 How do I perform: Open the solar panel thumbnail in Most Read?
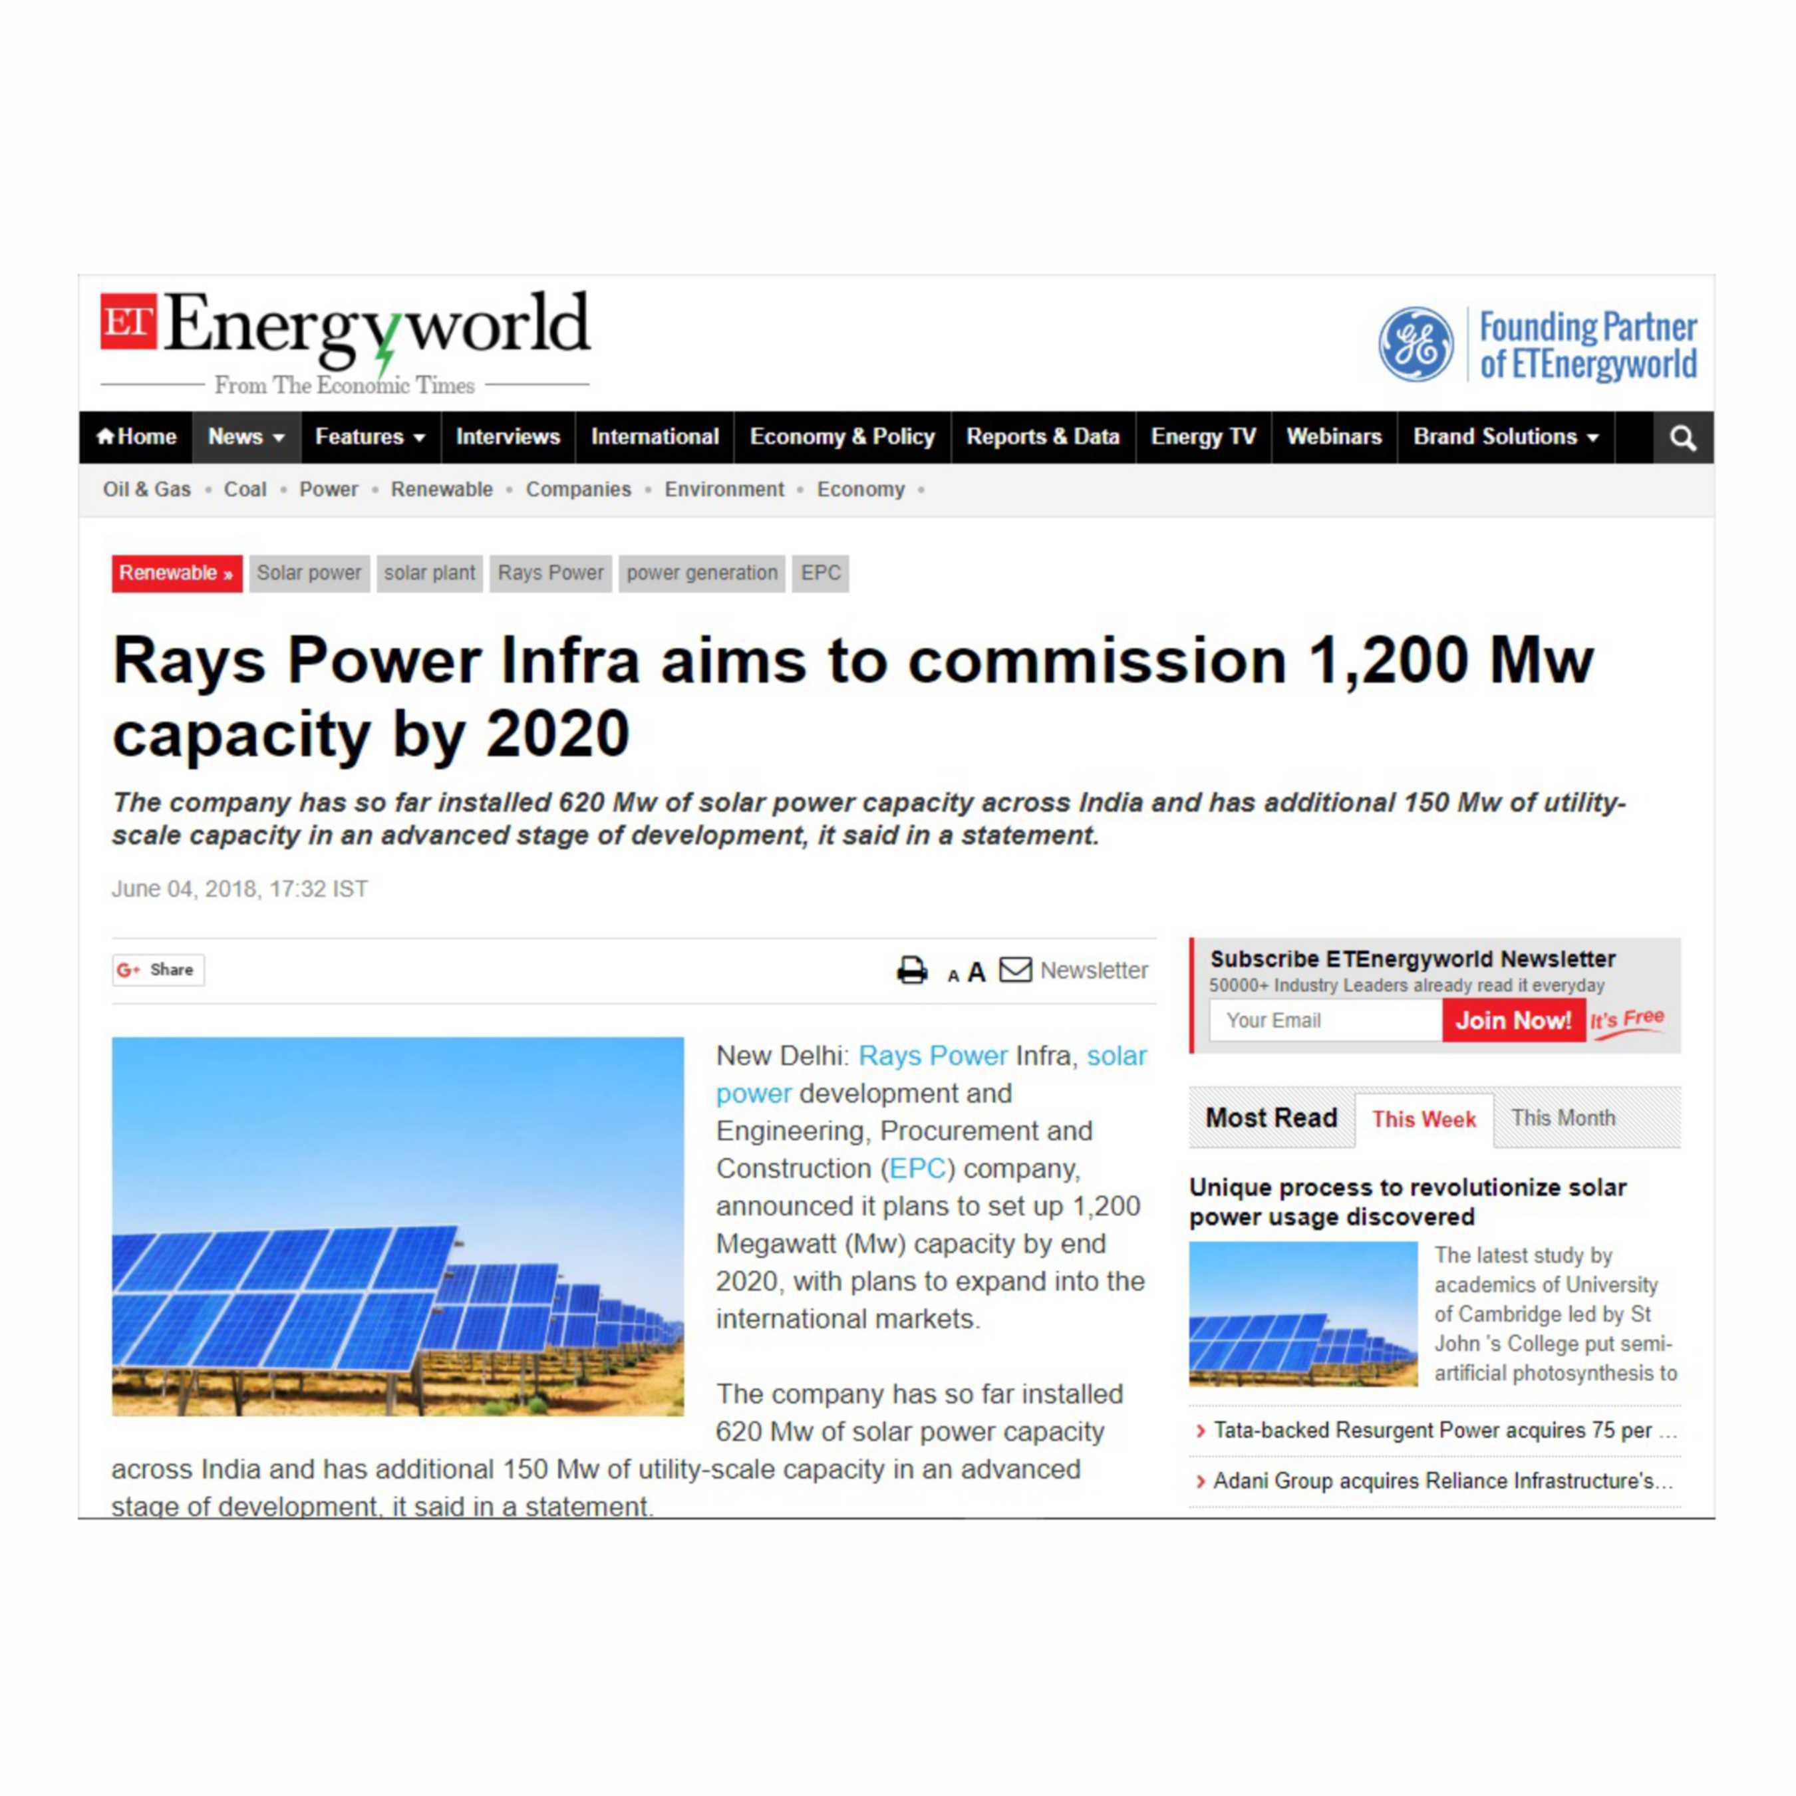click(x=1302, y=1314)
